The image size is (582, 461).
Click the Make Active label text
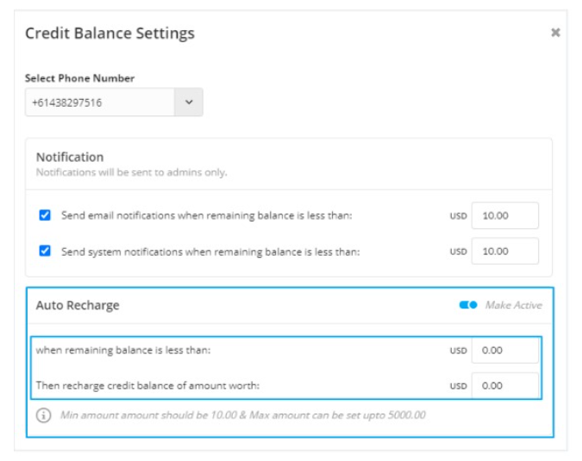click(x=514, y=305)
